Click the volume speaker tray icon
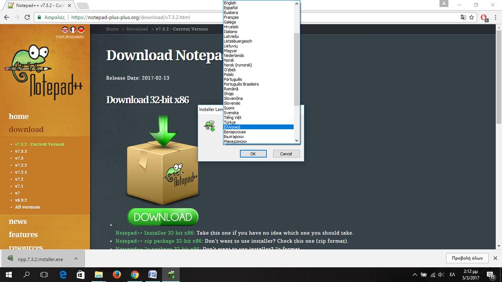Screen dimensions: 502x282 click(x=441, y=275)
